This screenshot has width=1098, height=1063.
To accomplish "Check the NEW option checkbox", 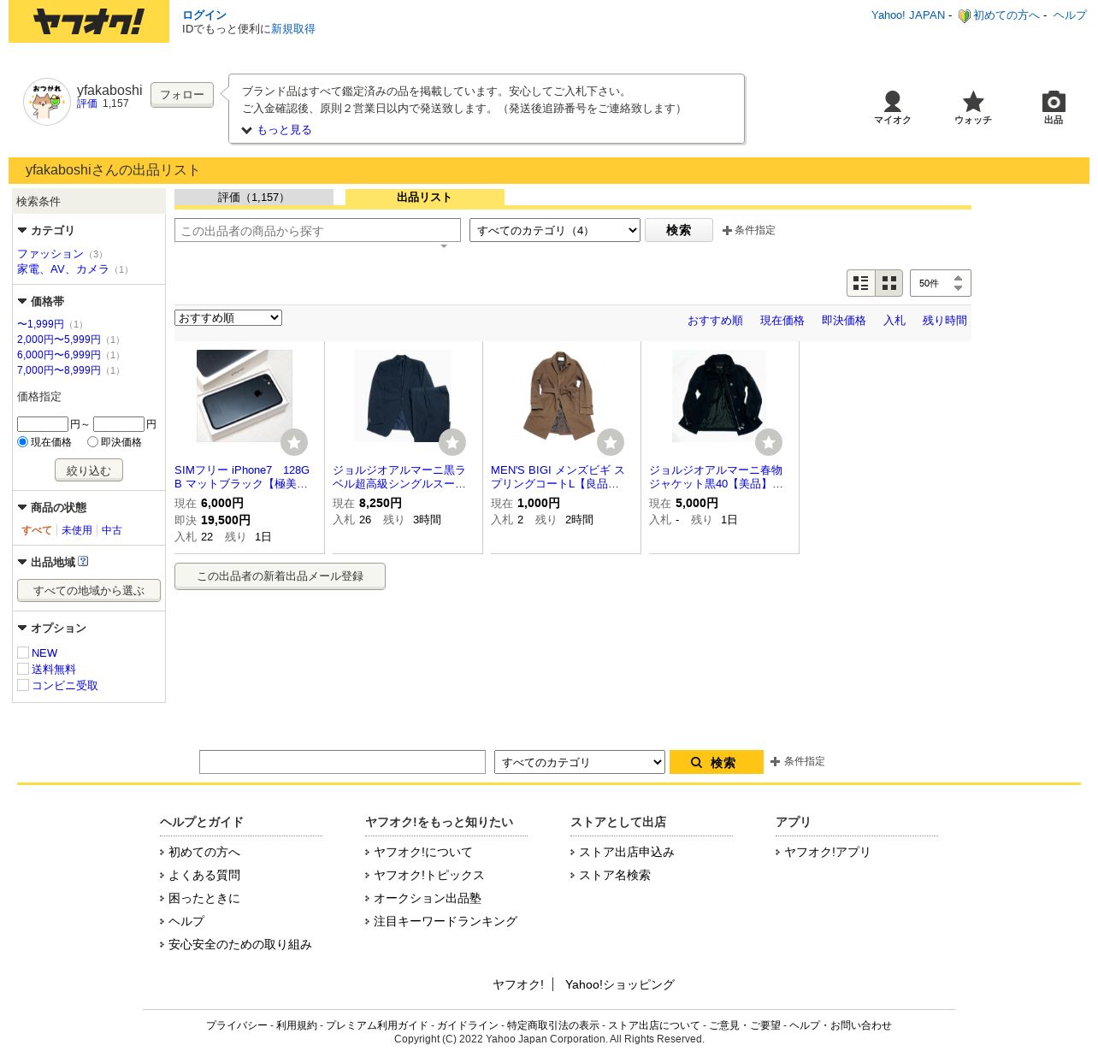I will coord(23,653).
